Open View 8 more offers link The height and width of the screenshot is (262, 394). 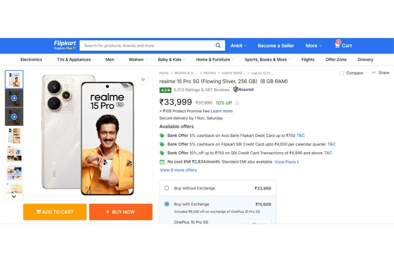[x=178, y=170]
